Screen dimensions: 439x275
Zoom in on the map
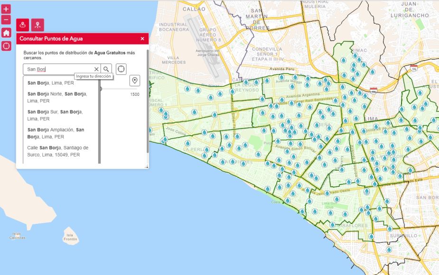pos(6,9)
